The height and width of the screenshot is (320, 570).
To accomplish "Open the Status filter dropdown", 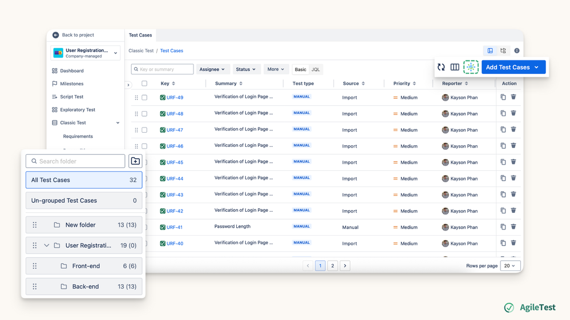I will 246,69.
